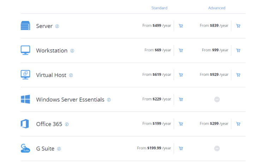
Task: Click the blue Server rack icon
Action: 25,26
